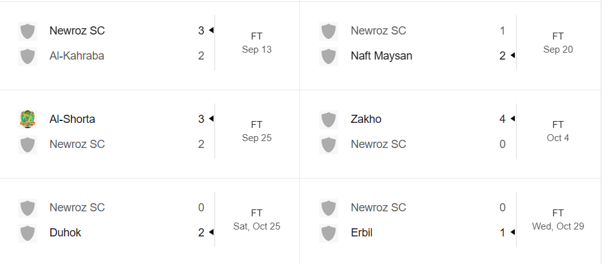Click Newroz SC shield icon in Oct 4 match

pos(329,145)
